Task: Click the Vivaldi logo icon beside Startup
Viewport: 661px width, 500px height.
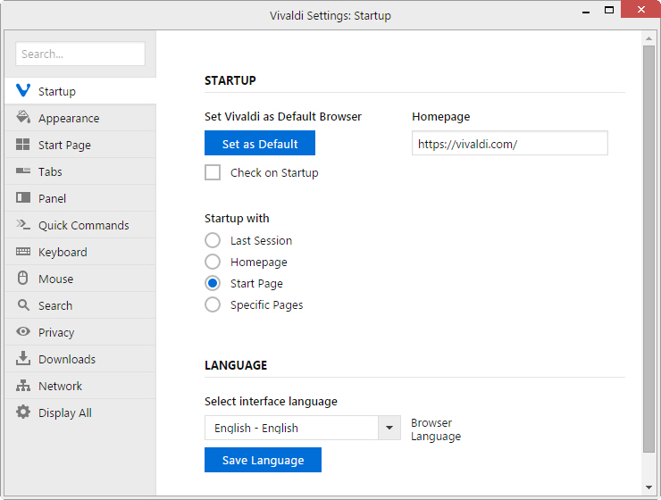Action: pos(22,90)
